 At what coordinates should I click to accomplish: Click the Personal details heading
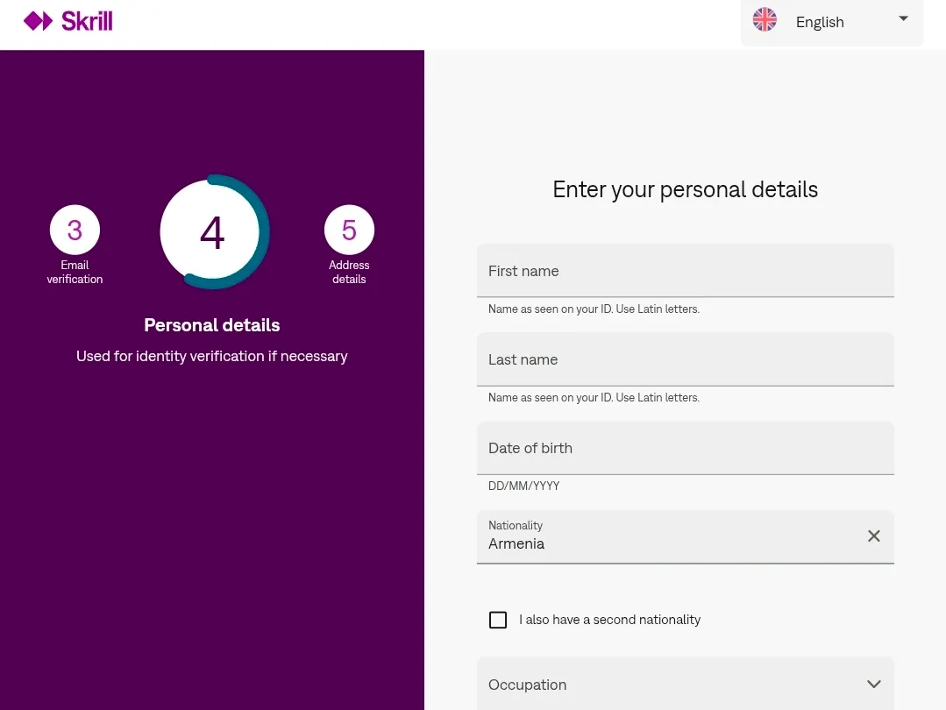tap(212, 325)
